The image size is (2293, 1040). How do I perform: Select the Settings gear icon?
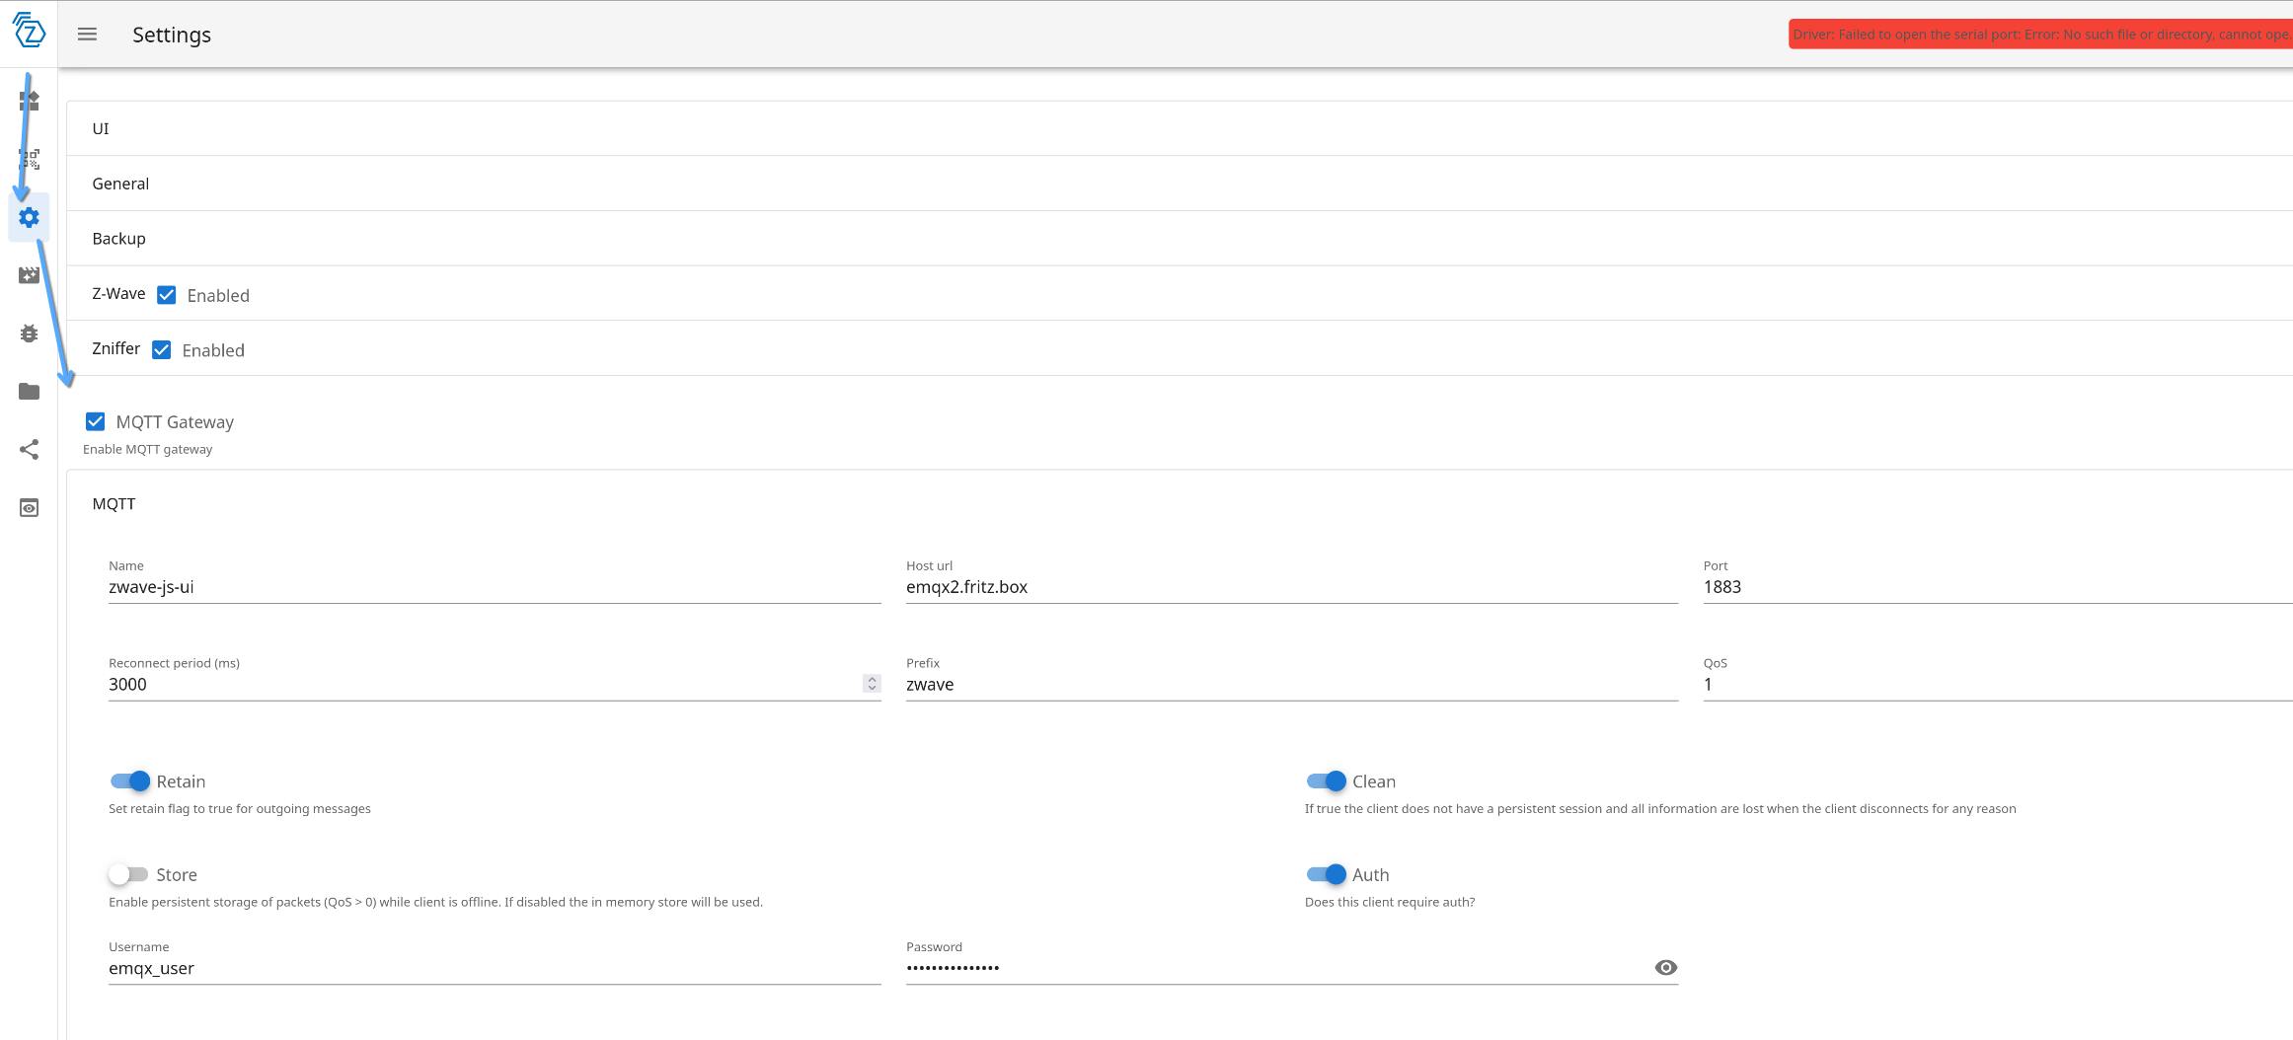[x=29, y=217]
